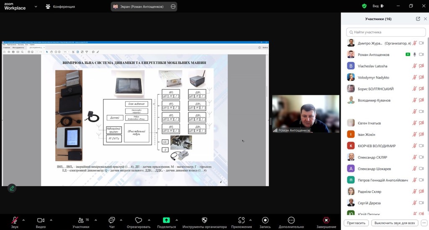Click the green Share screen icon

pos(166,220)
